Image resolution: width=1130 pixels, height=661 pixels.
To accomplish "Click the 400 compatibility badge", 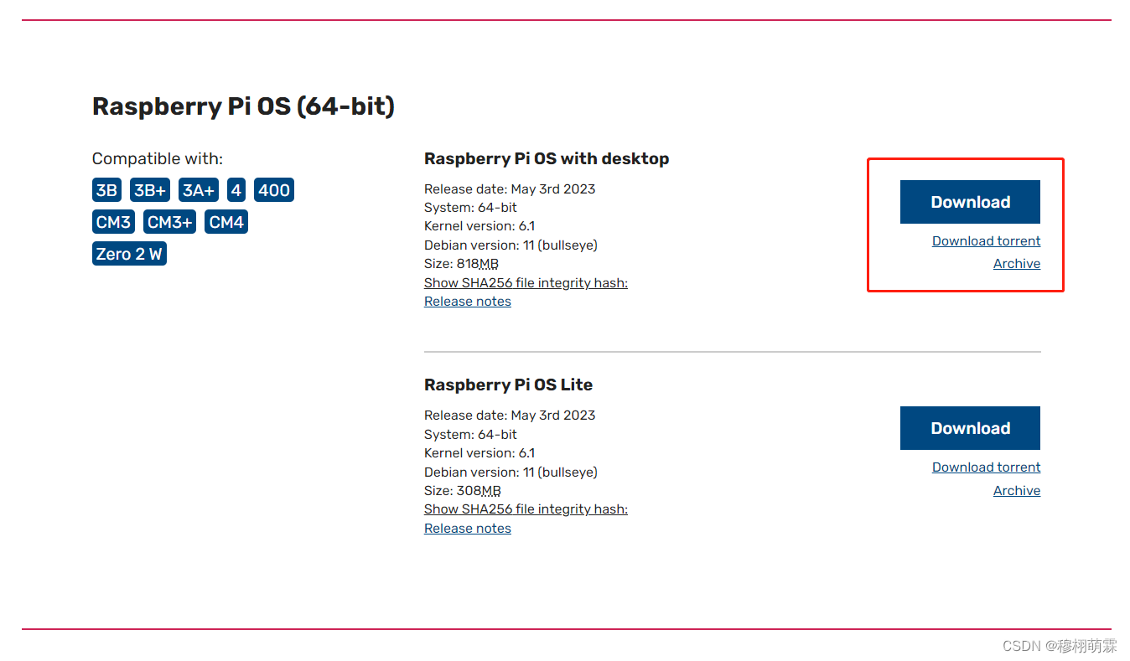I will (x=274, y=190).
